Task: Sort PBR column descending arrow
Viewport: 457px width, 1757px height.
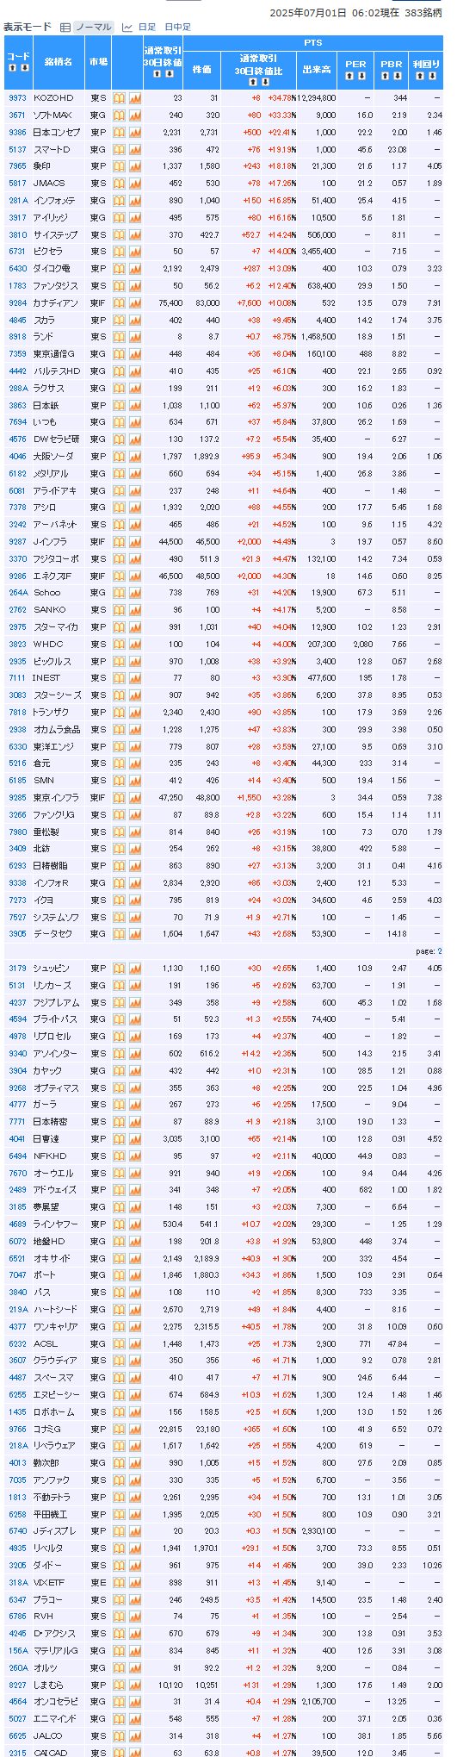Action: point(398,76)
